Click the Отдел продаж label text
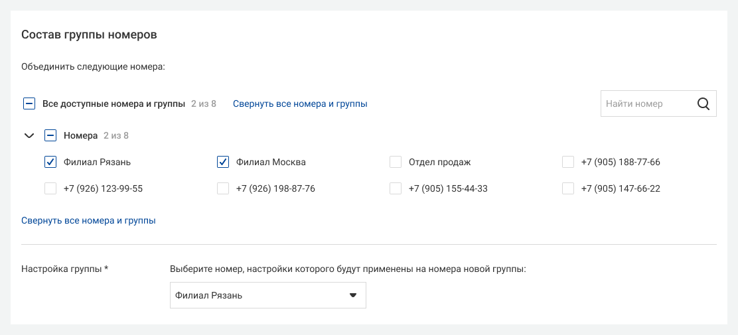738x335 pixels. pos(439,162)
